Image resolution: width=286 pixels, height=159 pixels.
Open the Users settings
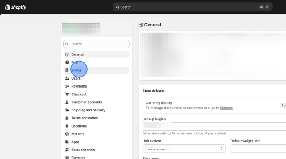[96, 78]
